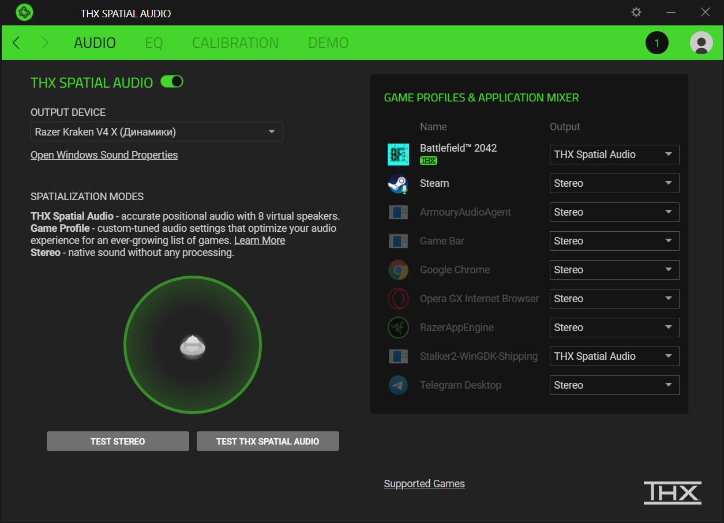
Task: Click TEST THX SPATIAL AUDIO button
Action: tap(268, 441)
